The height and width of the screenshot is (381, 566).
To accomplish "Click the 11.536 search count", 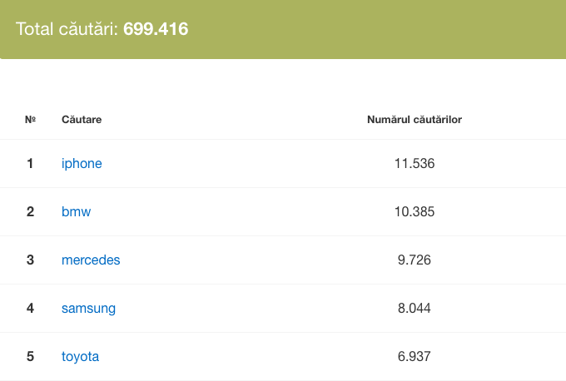I will pyautogui.click(x=415, y=163).
